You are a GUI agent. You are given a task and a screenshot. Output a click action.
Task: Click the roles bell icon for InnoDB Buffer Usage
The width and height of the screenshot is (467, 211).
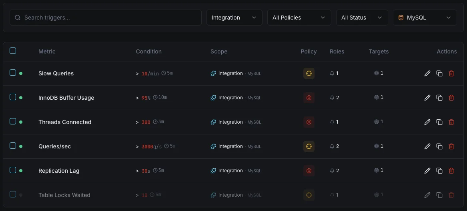pos(332,98)
